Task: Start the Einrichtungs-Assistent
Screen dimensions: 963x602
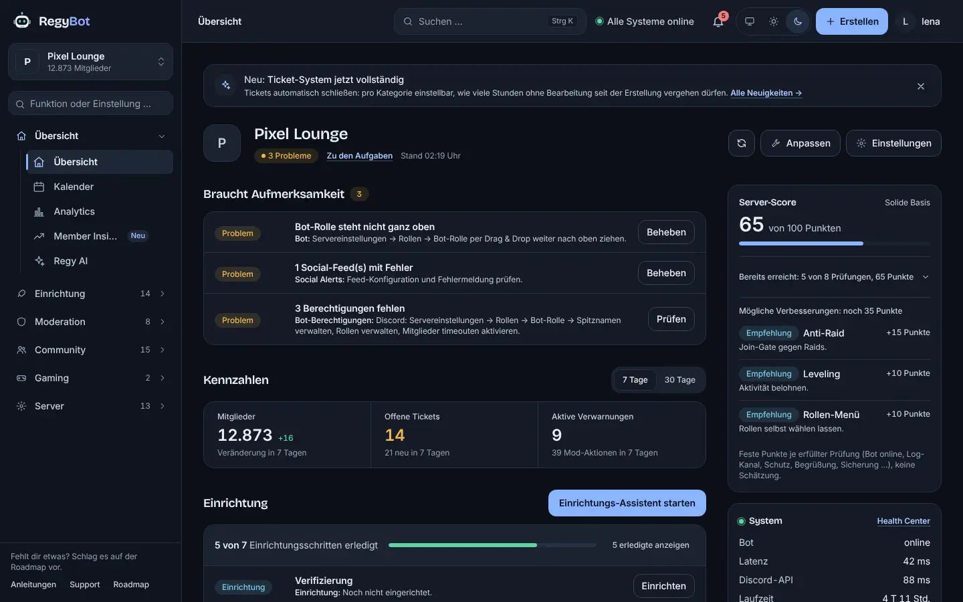Action: pyautogui.click(x=627, y=503)
